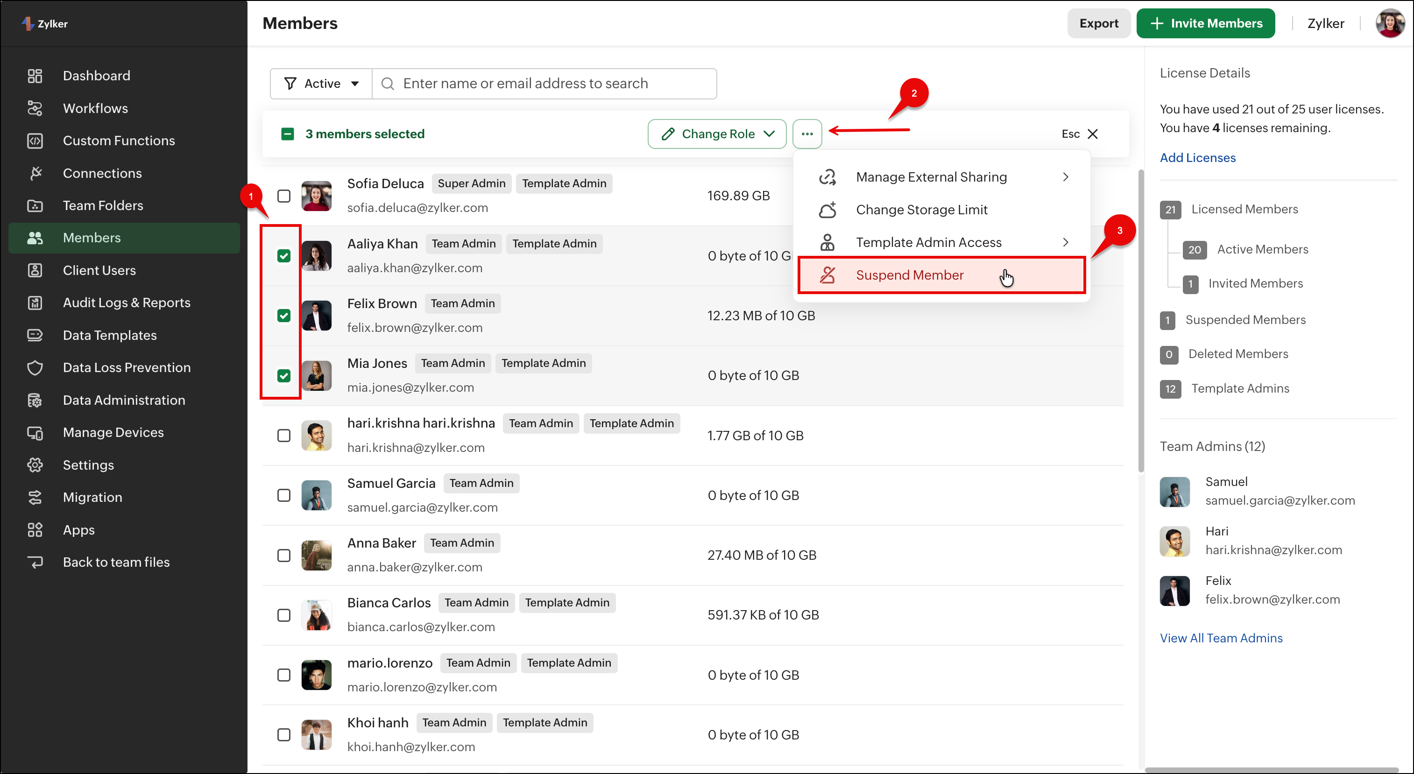
Task: Click the Invited Members count row
Action: [1243, 284]
